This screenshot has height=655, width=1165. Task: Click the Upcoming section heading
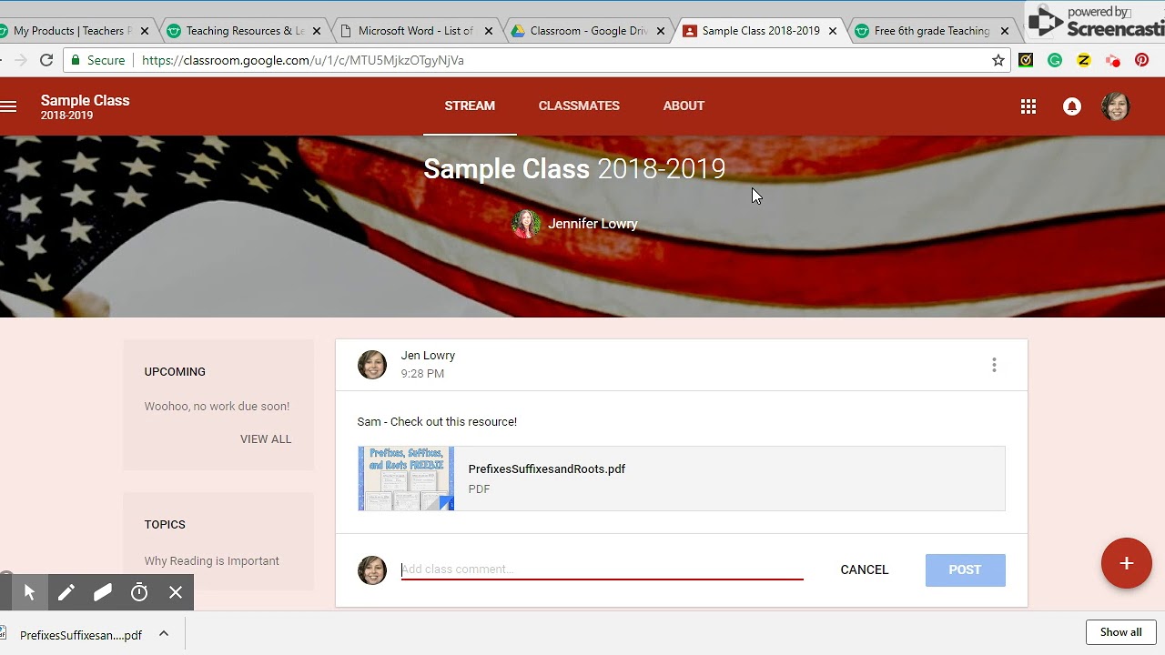pos(175,372)
